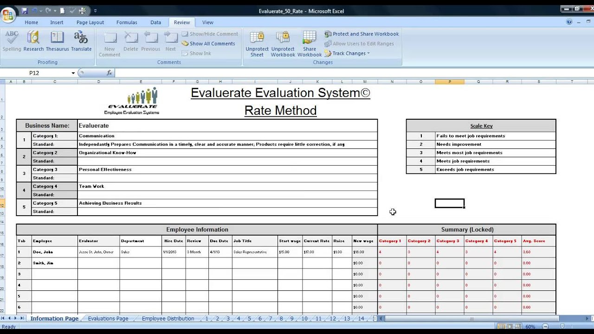
Task: Select the 'Sales Representative' job title cell
Action: pos(255,252)
